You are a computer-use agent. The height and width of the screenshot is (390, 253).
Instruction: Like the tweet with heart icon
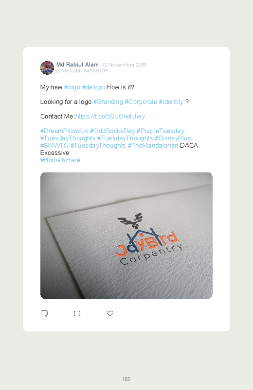pyautogui.click(x=110, y=313)
